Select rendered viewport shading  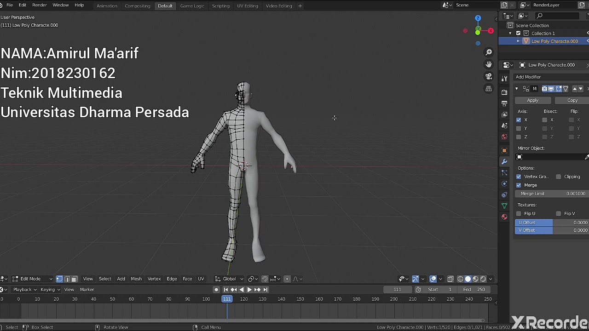point(483,279)
